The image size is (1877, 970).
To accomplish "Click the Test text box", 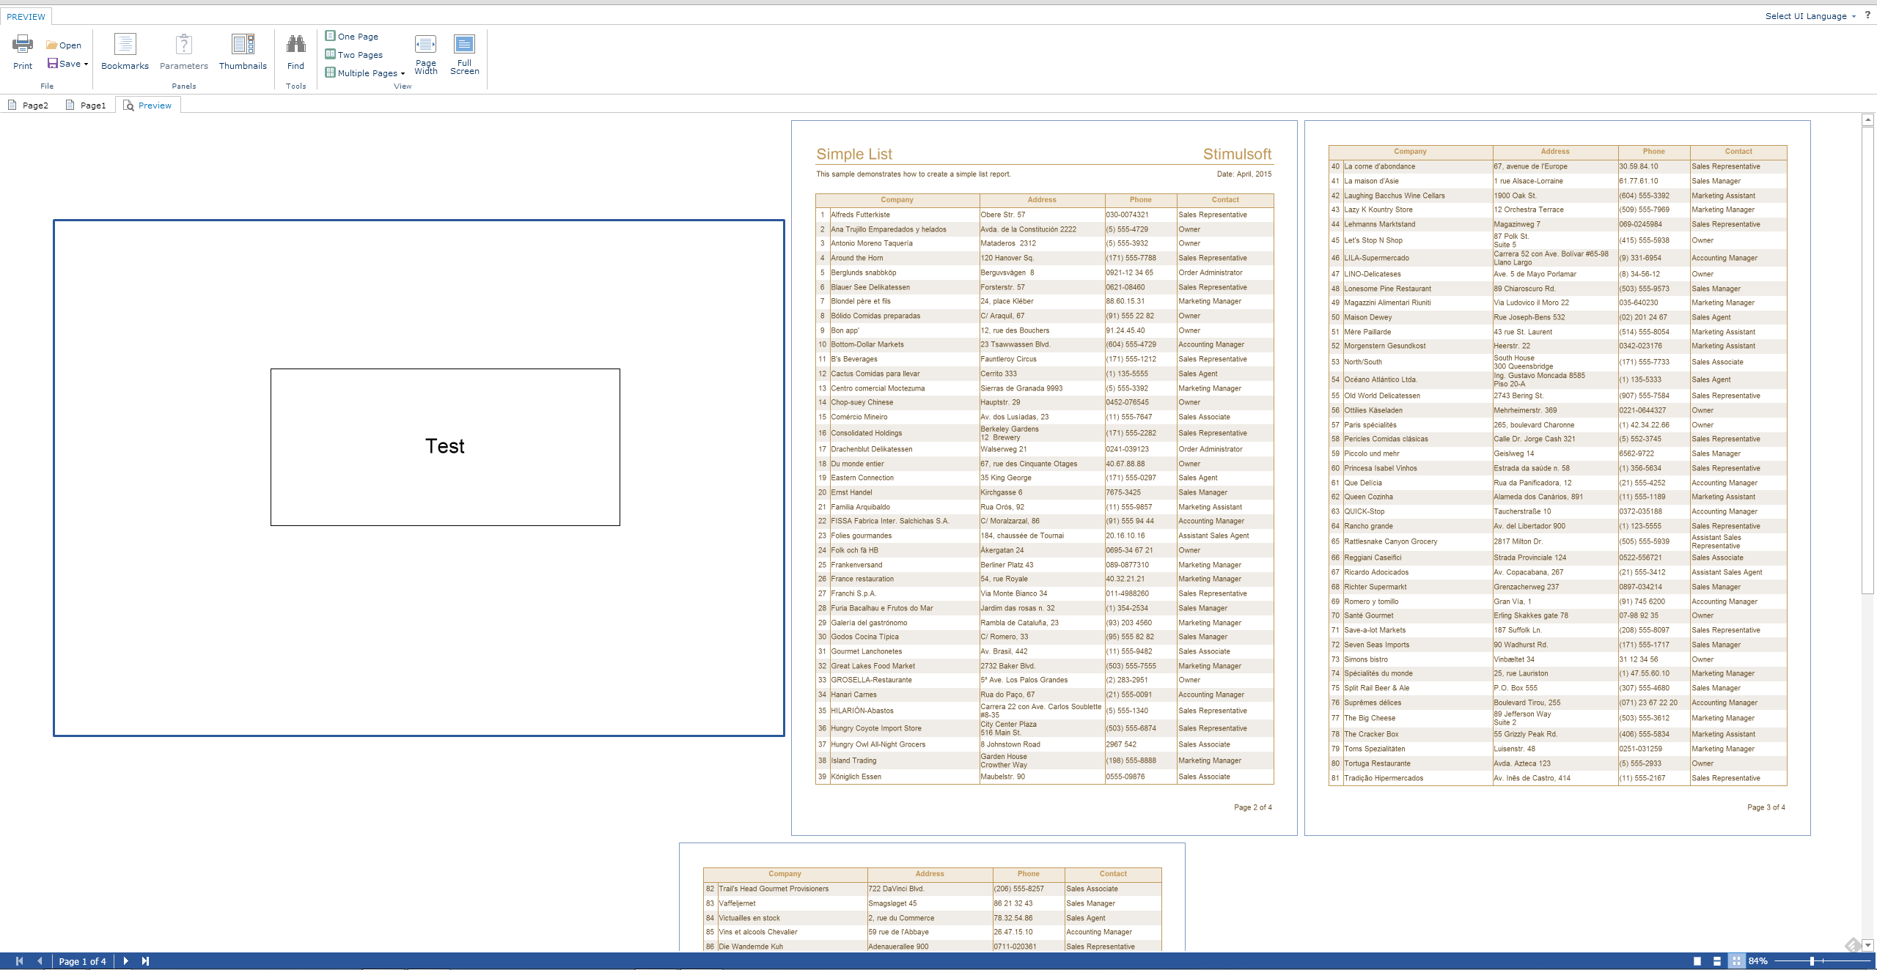I will 445,447.
